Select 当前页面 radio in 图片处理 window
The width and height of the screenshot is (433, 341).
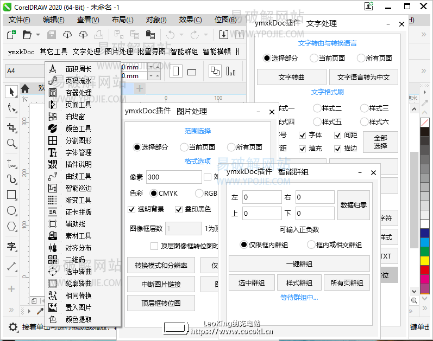pos(184,147)
